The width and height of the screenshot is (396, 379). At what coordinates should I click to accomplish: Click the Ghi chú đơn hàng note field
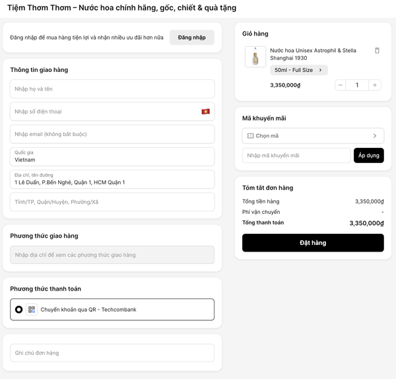coord(112,353)
